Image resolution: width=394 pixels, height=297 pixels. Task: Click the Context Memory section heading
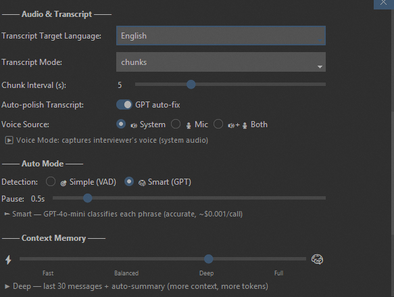[x=53, y=238]
